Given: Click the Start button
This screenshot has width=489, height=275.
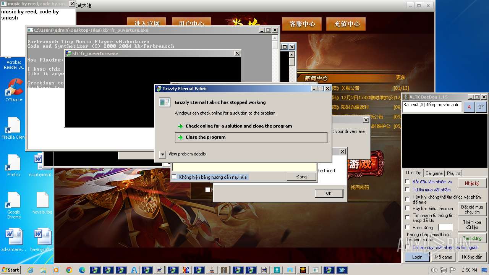Looking at the screenshot, I should tap(11, 270).
